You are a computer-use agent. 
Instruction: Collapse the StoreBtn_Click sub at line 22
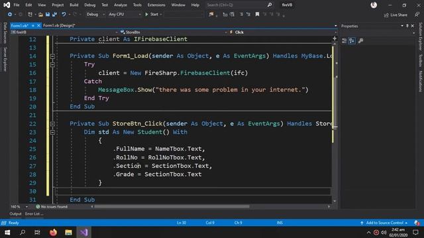[52, 124]
